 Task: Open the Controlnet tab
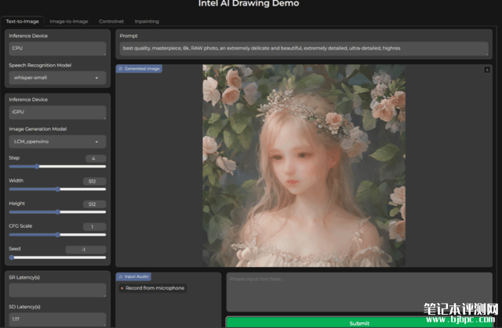coord(111,21)
